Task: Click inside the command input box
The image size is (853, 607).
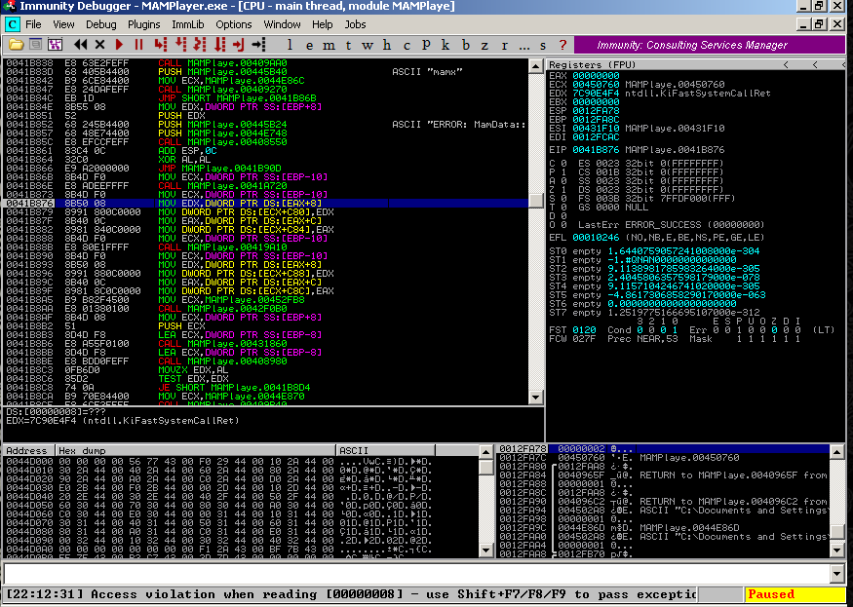Action: pos(416,573)
